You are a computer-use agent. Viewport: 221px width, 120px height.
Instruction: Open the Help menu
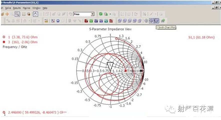(x=45, y=8)
